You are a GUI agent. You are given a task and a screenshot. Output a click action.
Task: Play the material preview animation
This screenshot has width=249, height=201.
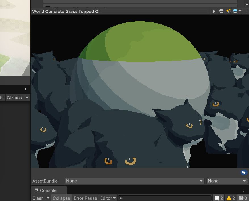point(214,11)
